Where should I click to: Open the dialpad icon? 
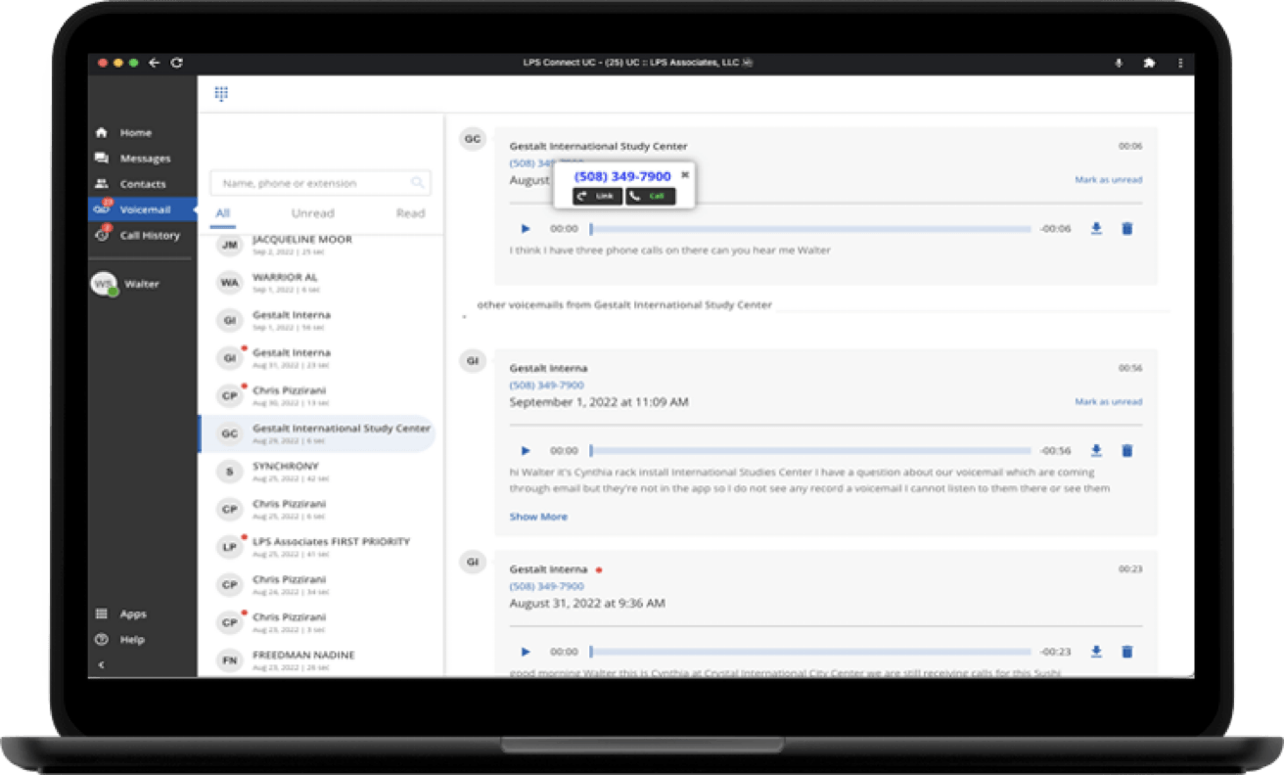click(221, 94)
